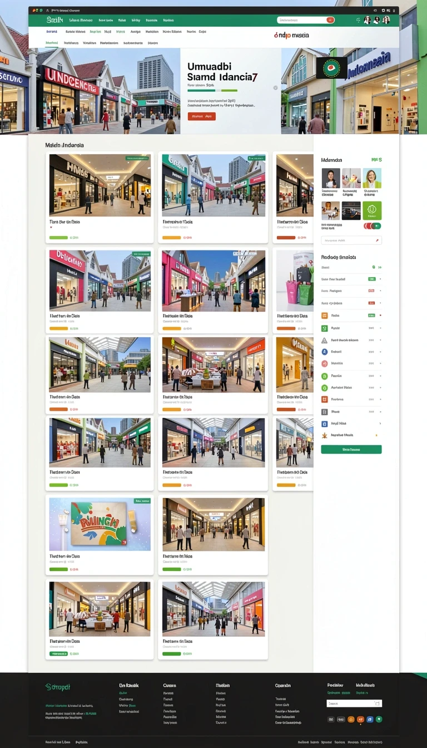Image resolution: width=427 pixels, height=748 pixels.
Task: Click the sidebar text input field
Action: (x=351, y=240)
